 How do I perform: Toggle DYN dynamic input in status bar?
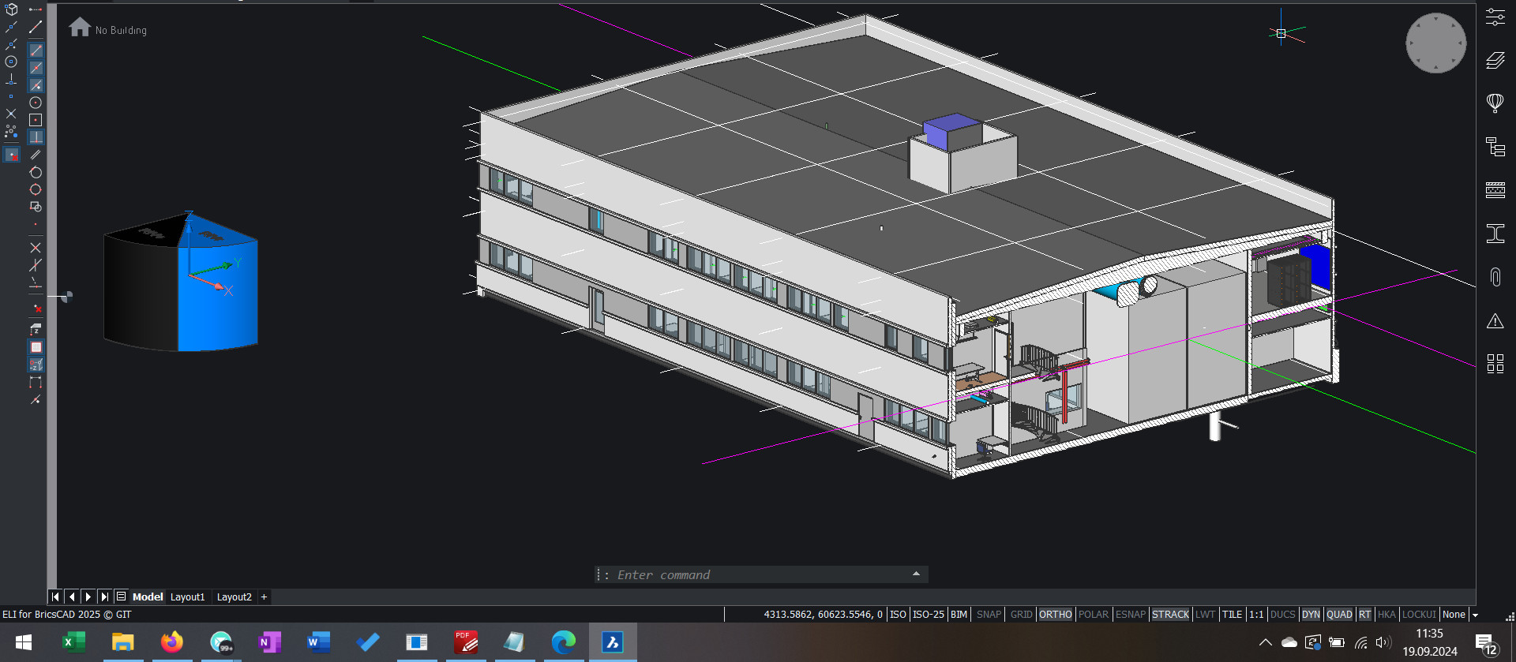click(1311, 614)
